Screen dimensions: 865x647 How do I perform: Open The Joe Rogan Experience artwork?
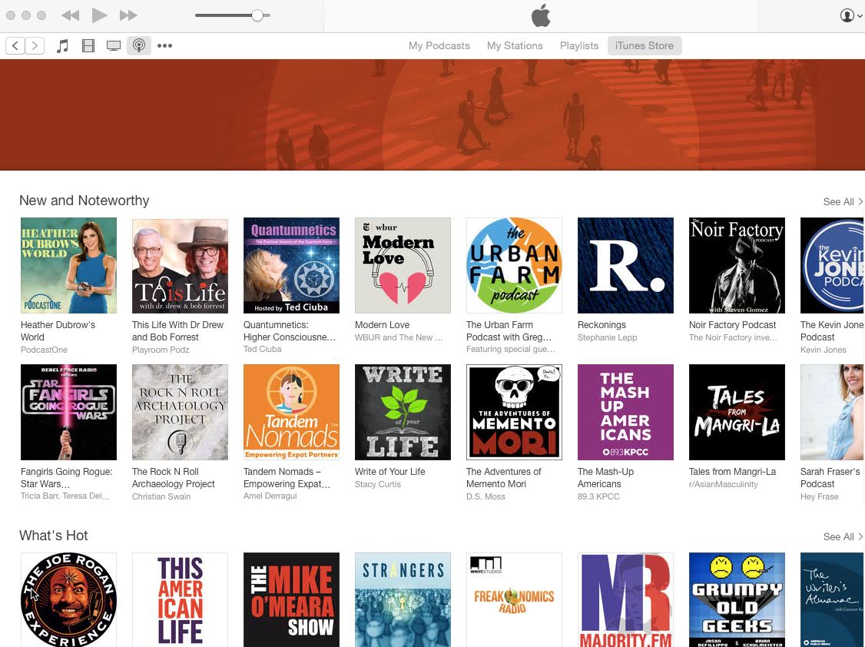click(68, 599)
